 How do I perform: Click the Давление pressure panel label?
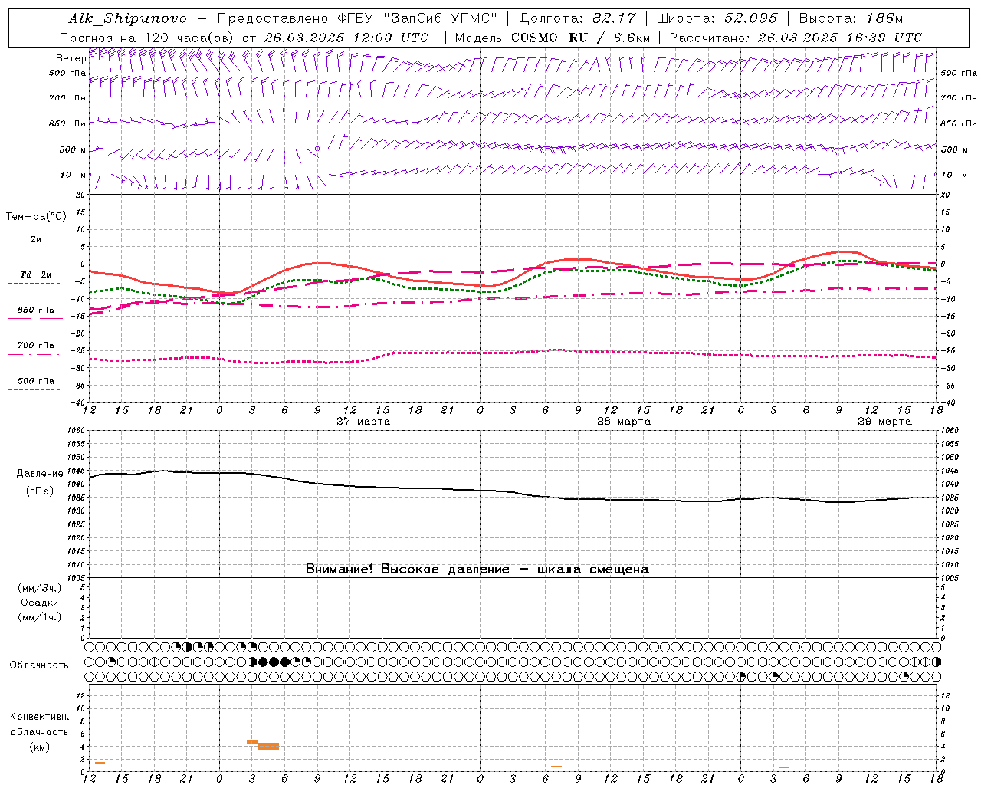pyautogui.click(x=40, y=474)
